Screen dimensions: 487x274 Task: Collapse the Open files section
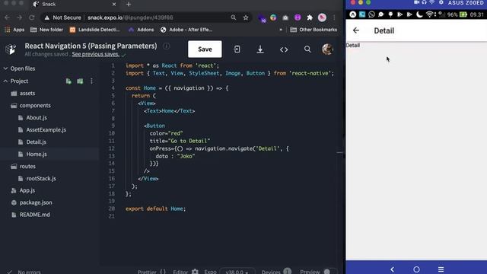(x=5, y=68)
